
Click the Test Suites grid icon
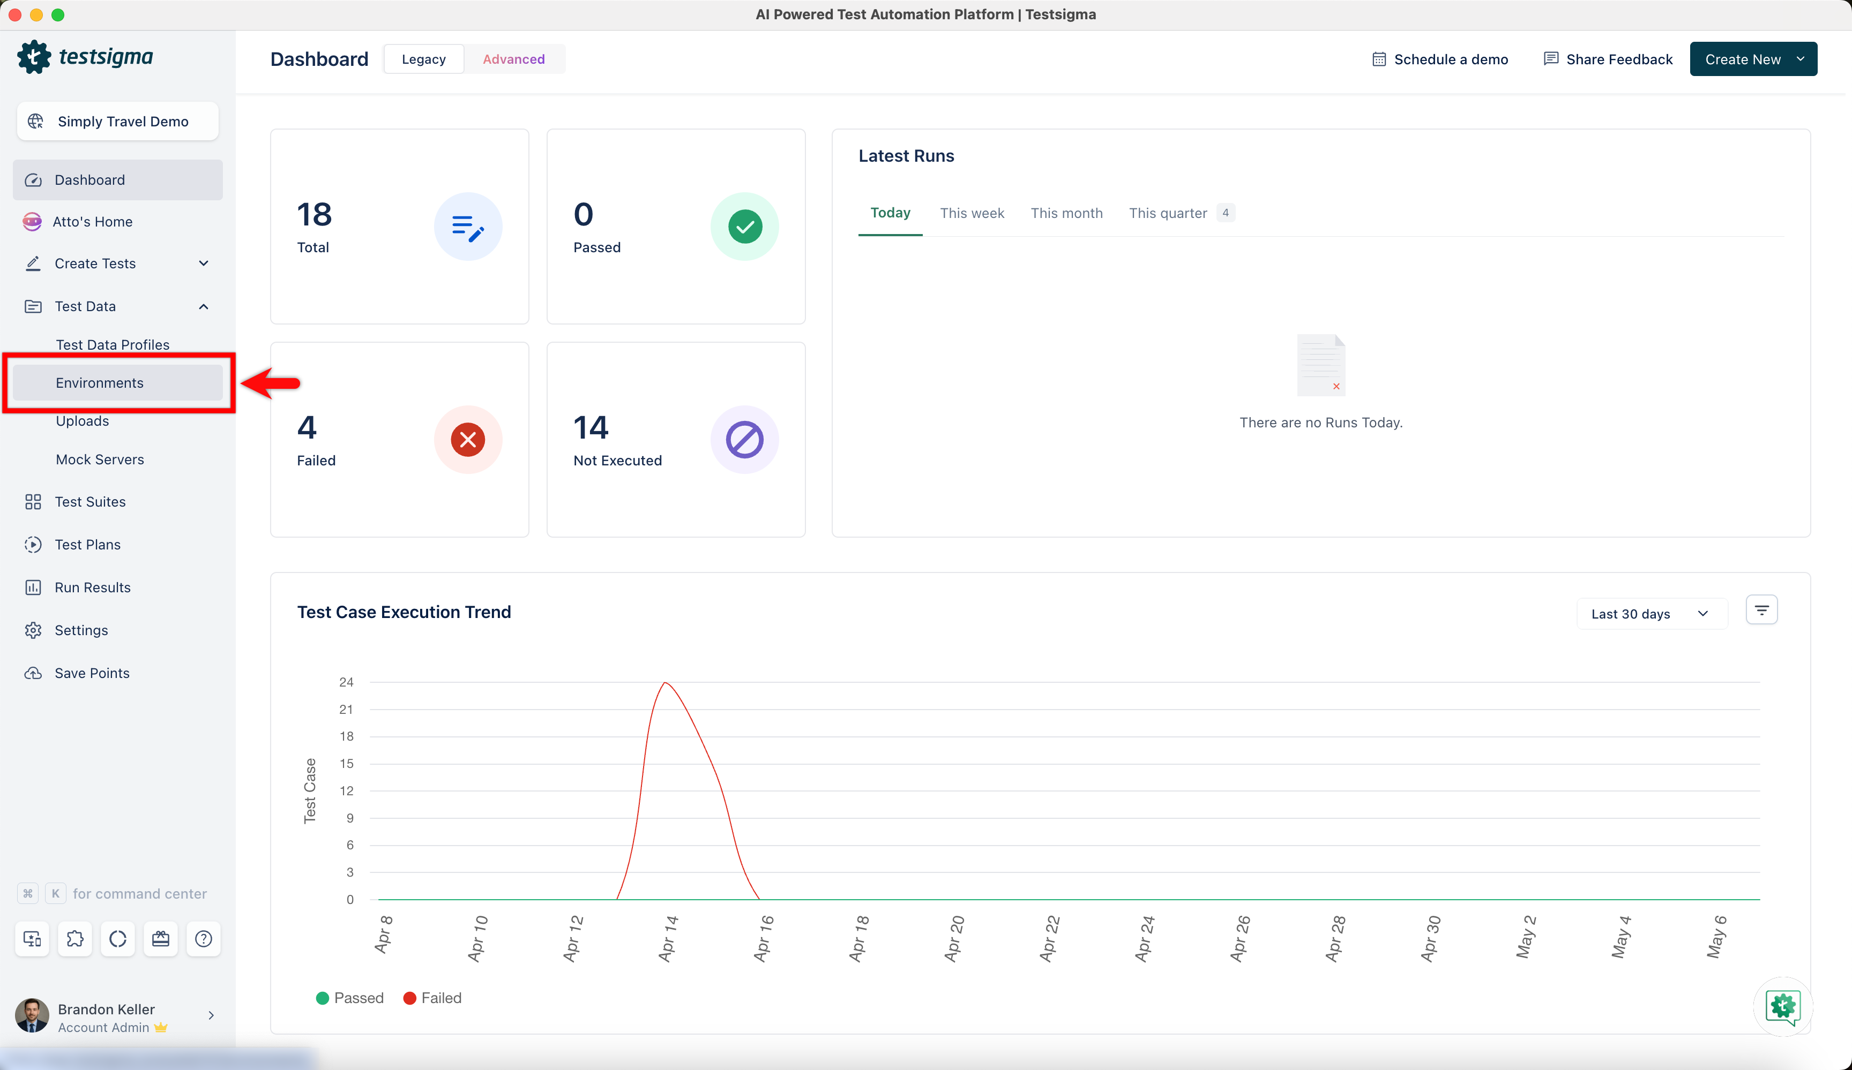pyautogui.click(x=33, y=502)
